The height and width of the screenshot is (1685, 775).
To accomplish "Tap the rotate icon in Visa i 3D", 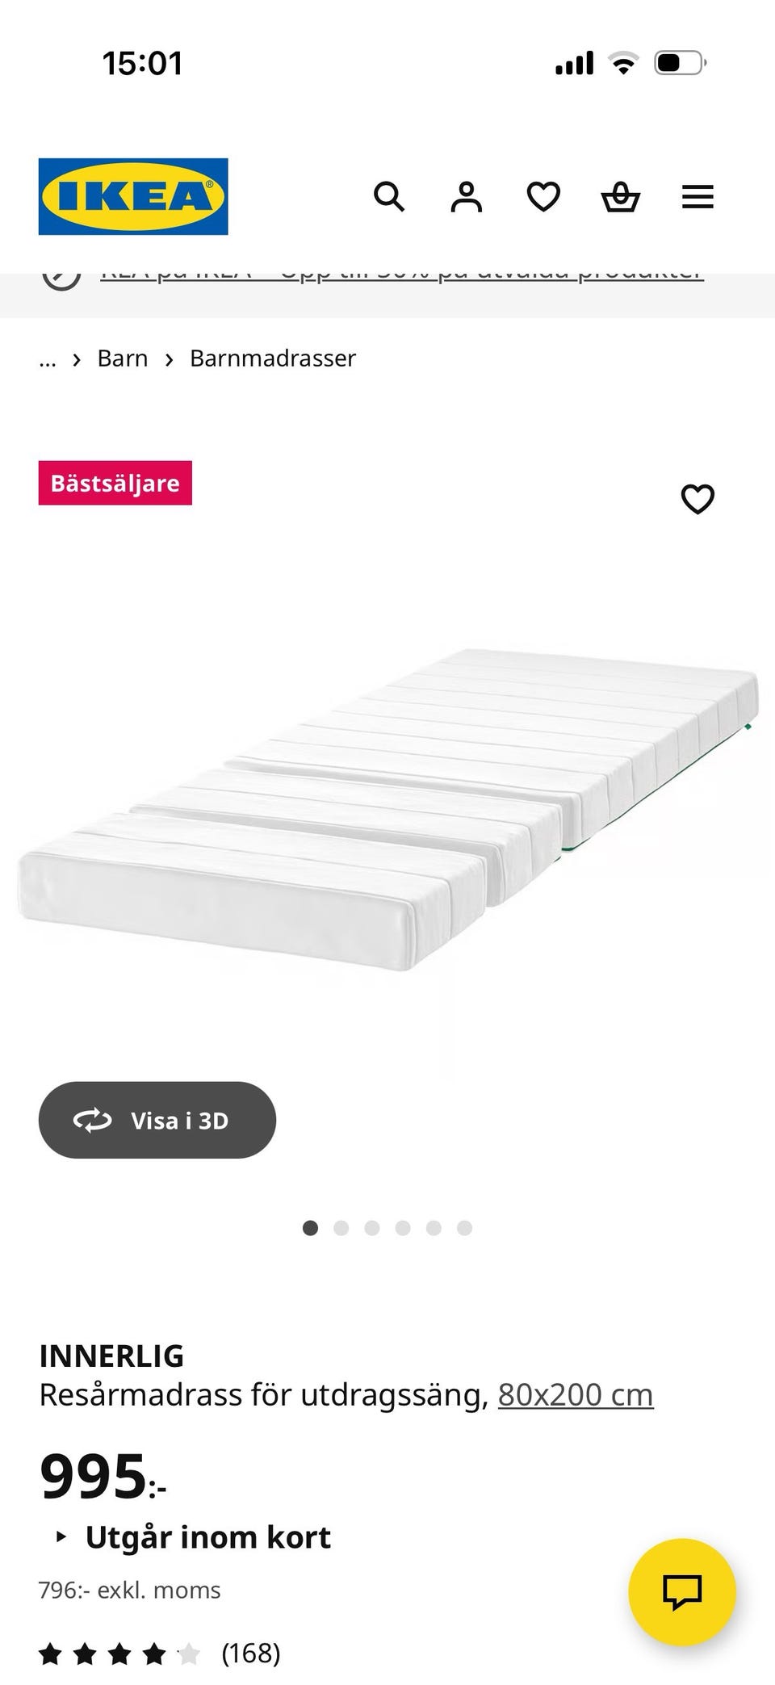I will (x=92, y=1120).
